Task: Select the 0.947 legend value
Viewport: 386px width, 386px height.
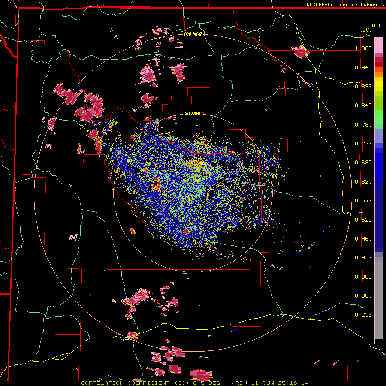Action: coord(363,67)
